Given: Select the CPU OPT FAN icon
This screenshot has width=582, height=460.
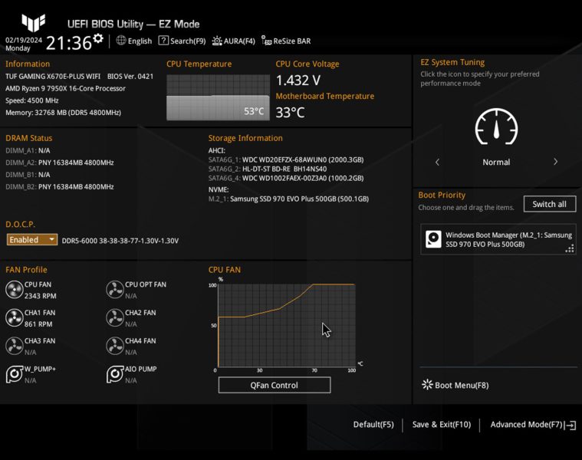Looking at the screenshot, I should coord(115,290).
